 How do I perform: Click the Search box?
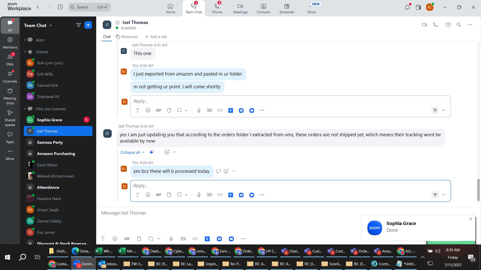[x=89, y=7]
